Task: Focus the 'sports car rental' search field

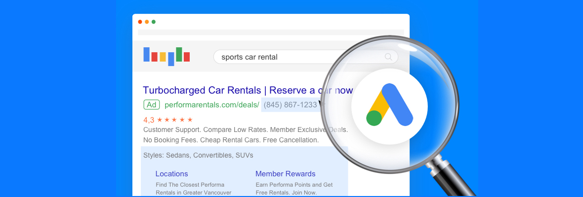Action: (296, 57)
